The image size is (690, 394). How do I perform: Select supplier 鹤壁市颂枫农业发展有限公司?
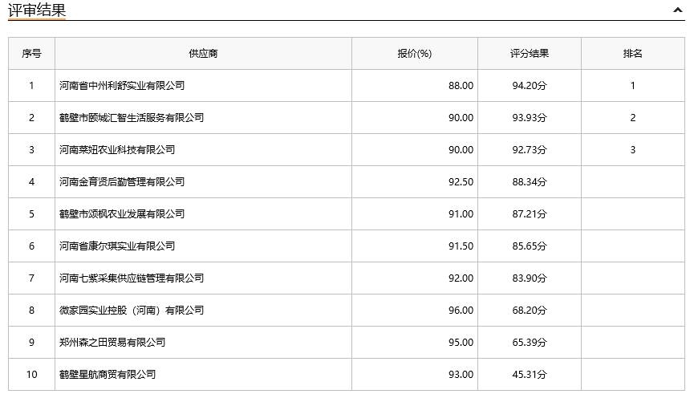point(122,214)
